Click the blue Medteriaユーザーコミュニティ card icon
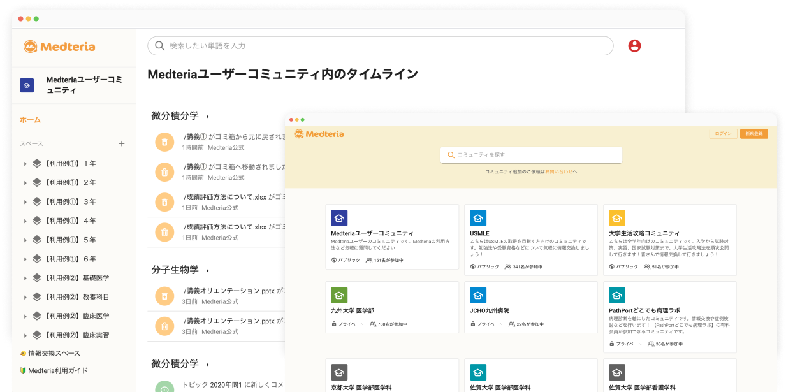The width and height of the screenshot is (786, 392). coord(339,218)
